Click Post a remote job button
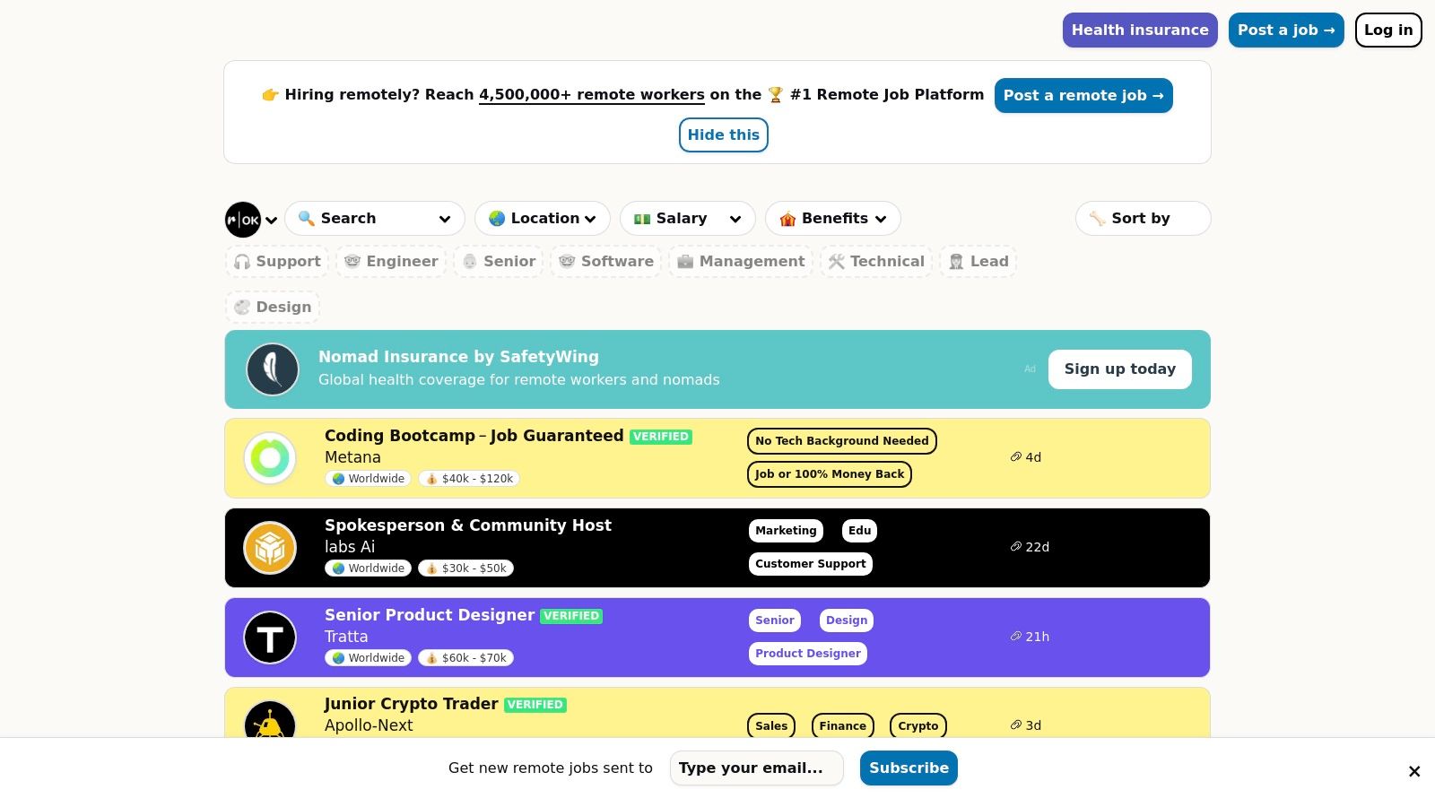1435x807 pixels. pyautogui.click(x=1083, y=95)
